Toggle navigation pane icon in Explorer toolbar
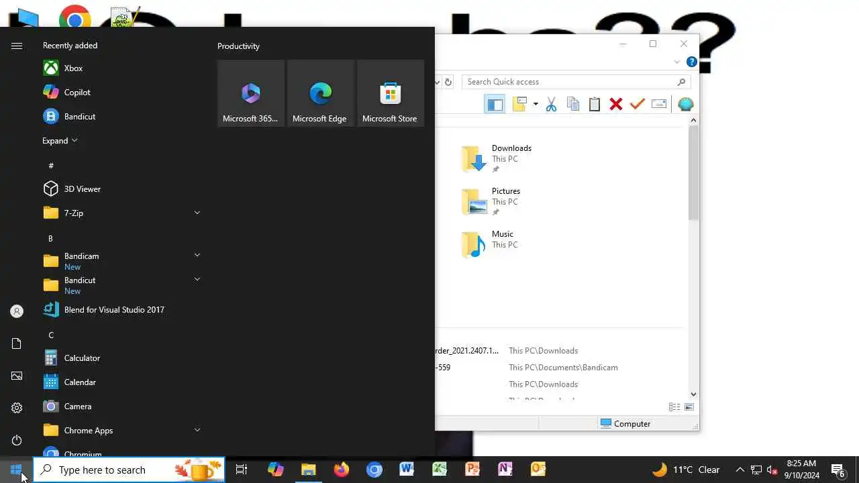The height and width of the screenshot is (483, 859). [495, 104]
